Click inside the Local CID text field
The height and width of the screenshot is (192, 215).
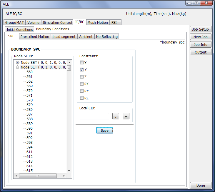point(94,116)
